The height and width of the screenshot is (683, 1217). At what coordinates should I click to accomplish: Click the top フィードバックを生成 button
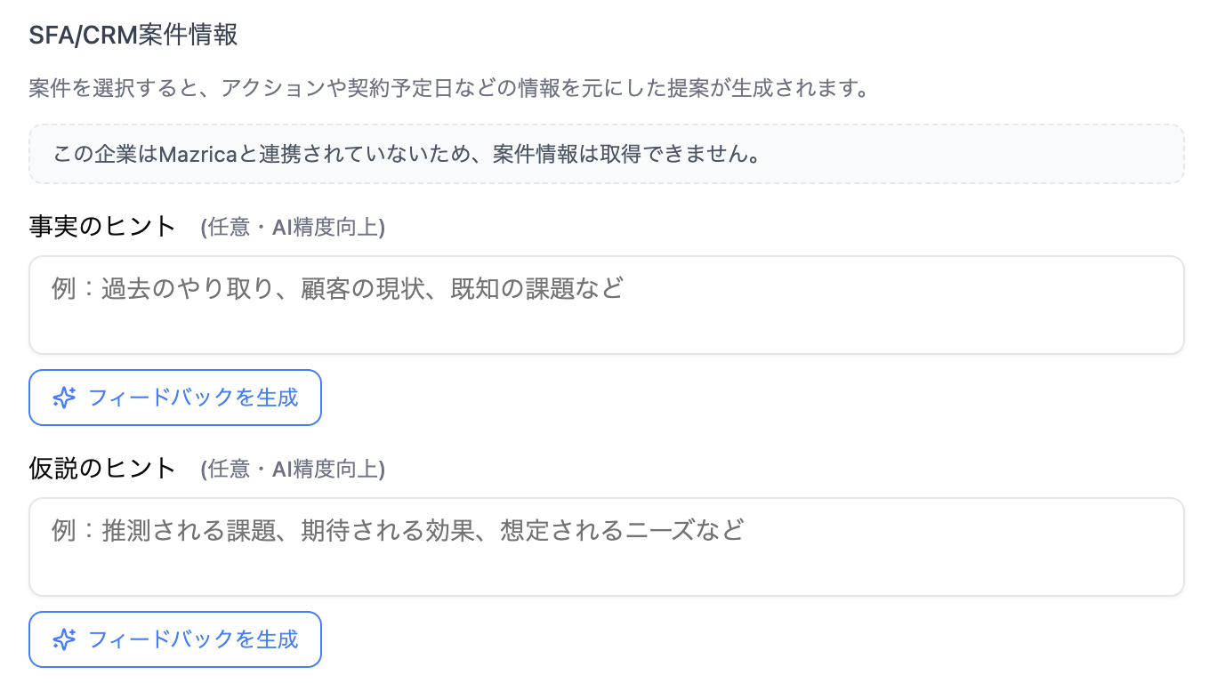(x=174, y=398)
